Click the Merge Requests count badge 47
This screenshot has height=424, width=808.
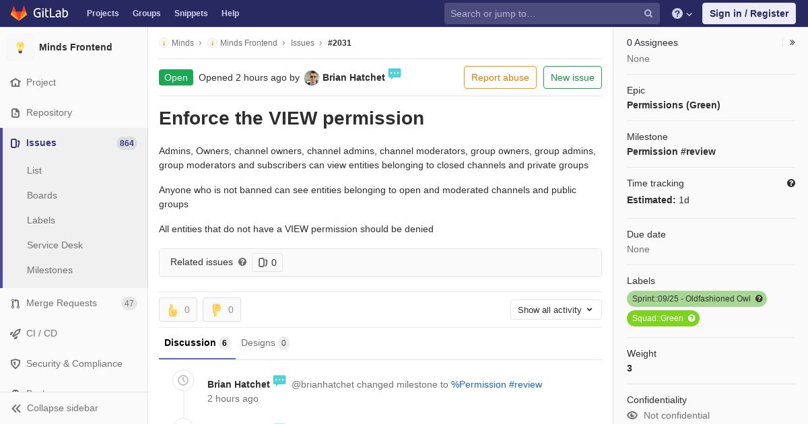tap(129, 304)
